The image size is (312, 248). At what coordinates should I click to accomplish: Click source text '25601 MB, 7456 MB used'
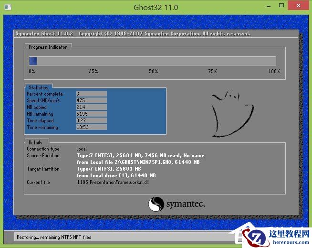[x=148, y=155]
